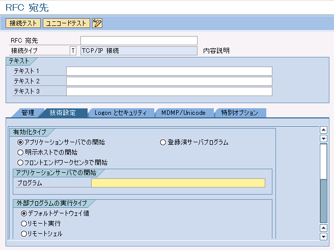The height and width of the screenshot is (250, 334).
Task: Select 登録済サーバプログラム radio option
Action: tap(163, 142)
